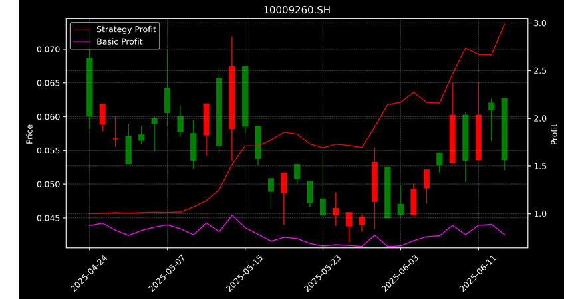Click the Price axis label
The width and height of the screenshot is (584, 299).
[x=29, y=134]
